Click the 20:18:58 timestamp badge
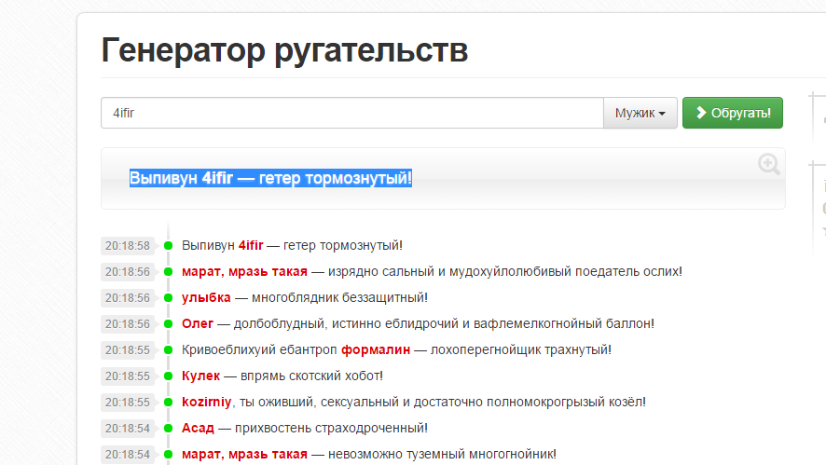 (x=127, y=246)
